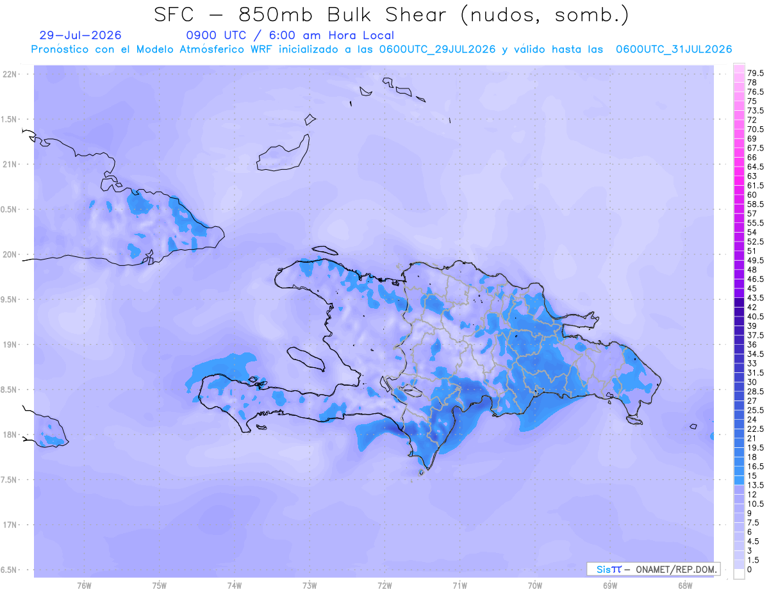Select the date text '29-Jul-2026'
This screenshot has width=769, height=594.
tap(80, 35)
